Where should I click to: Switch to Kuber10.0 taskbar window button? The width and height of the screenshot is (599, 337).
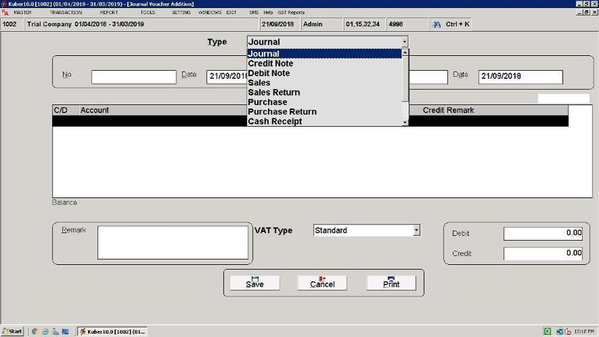(x=112, y=331)
